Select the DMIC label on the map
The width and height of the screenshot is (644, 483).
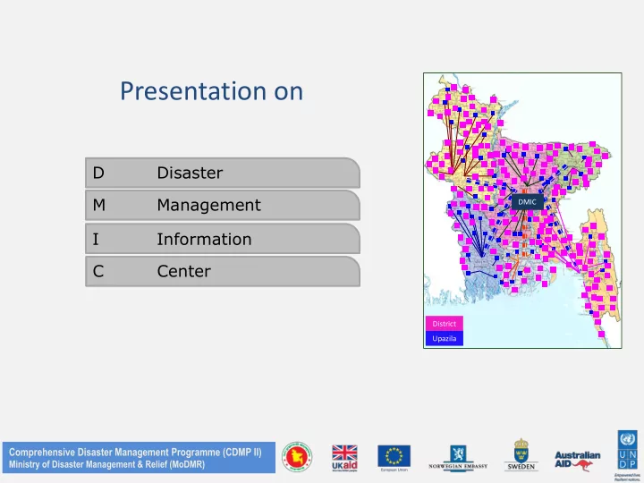click(x=527, y=201)
